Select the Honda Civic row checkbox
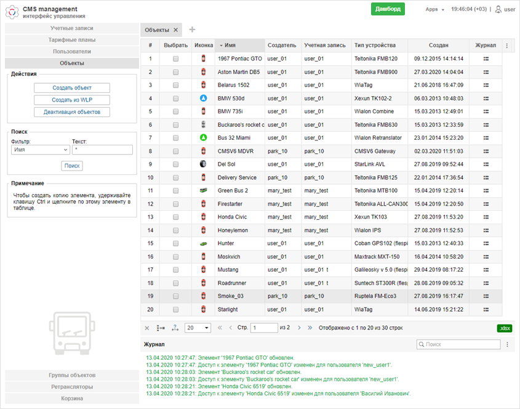This screenshot has height=409, width=520. (175, 217)
